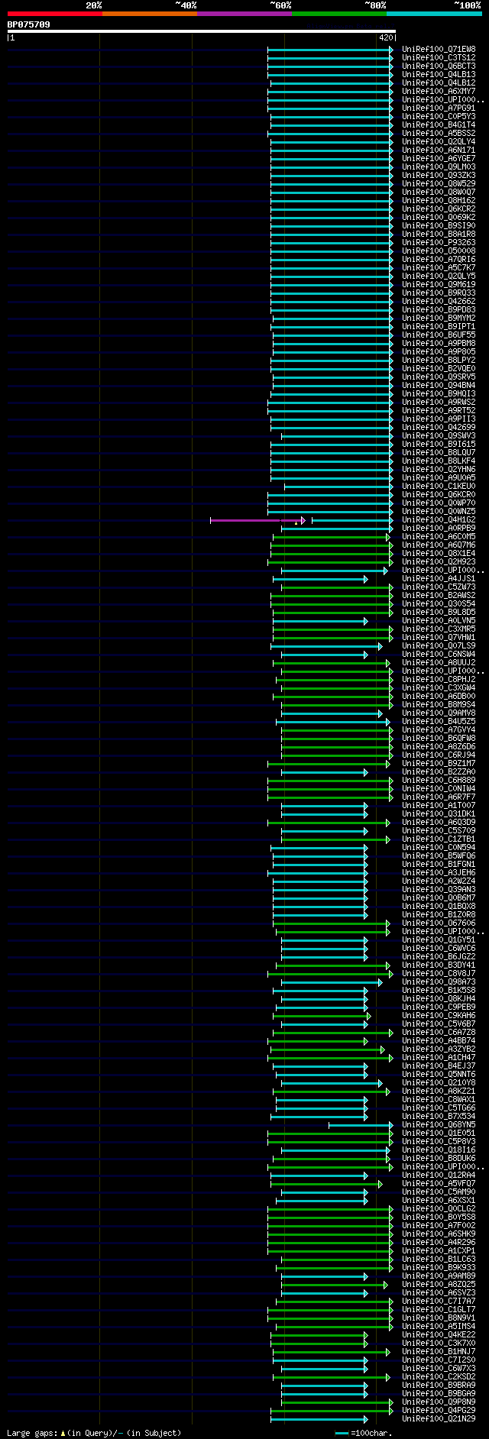
Task: Click label UniRef100_P93263
Action: (x=439, y=243)
